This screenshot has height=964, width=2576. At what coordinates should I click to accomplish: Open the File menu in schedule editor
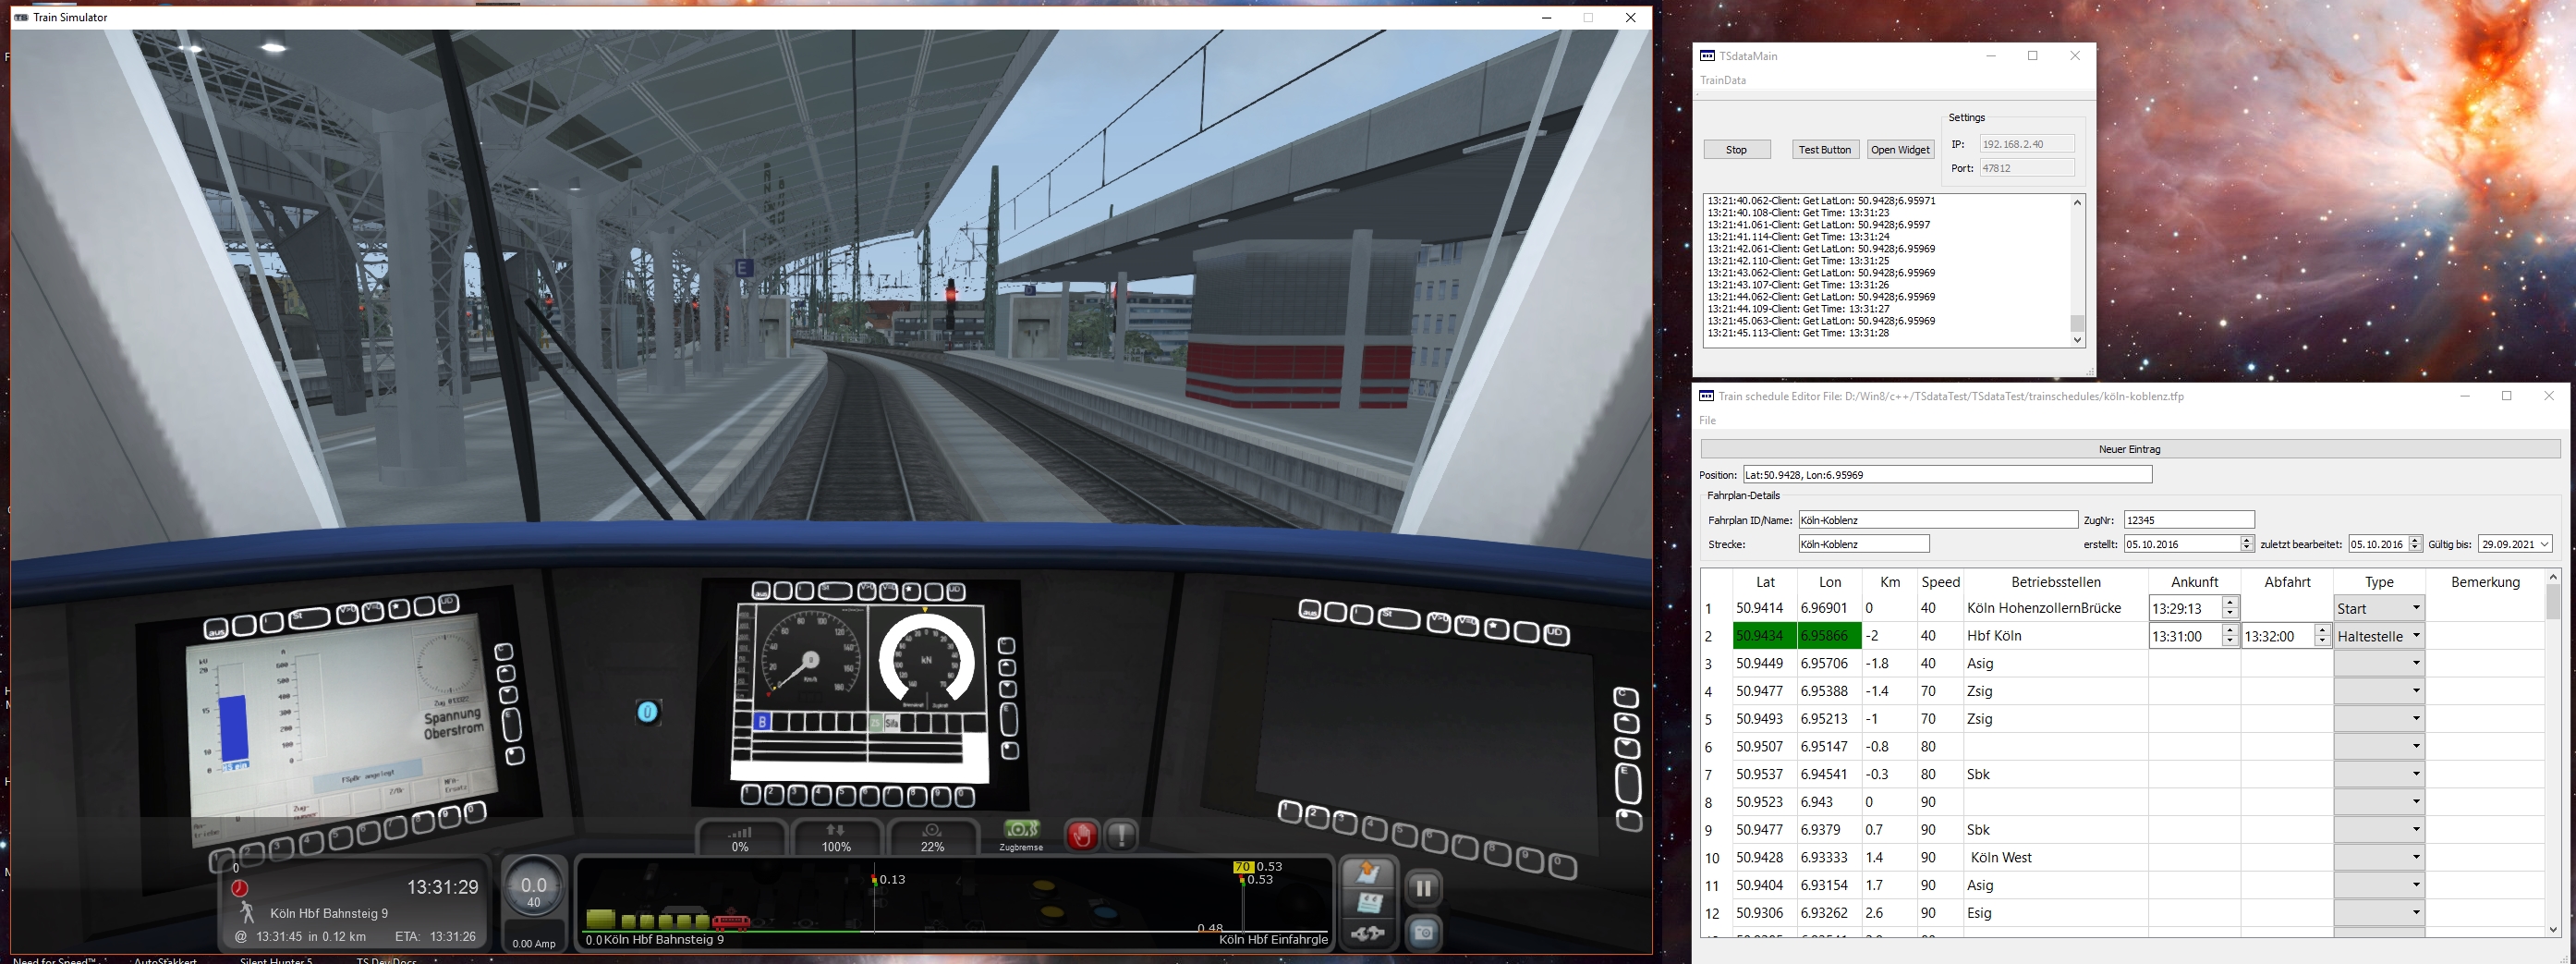(x=1707, y=420)
